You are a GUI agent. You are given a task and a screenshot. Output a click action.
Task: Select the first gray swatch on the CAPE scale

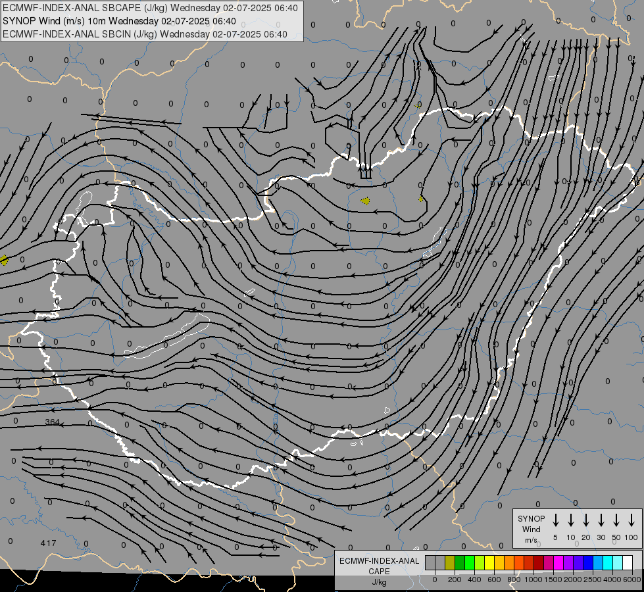tap(430, 562)
